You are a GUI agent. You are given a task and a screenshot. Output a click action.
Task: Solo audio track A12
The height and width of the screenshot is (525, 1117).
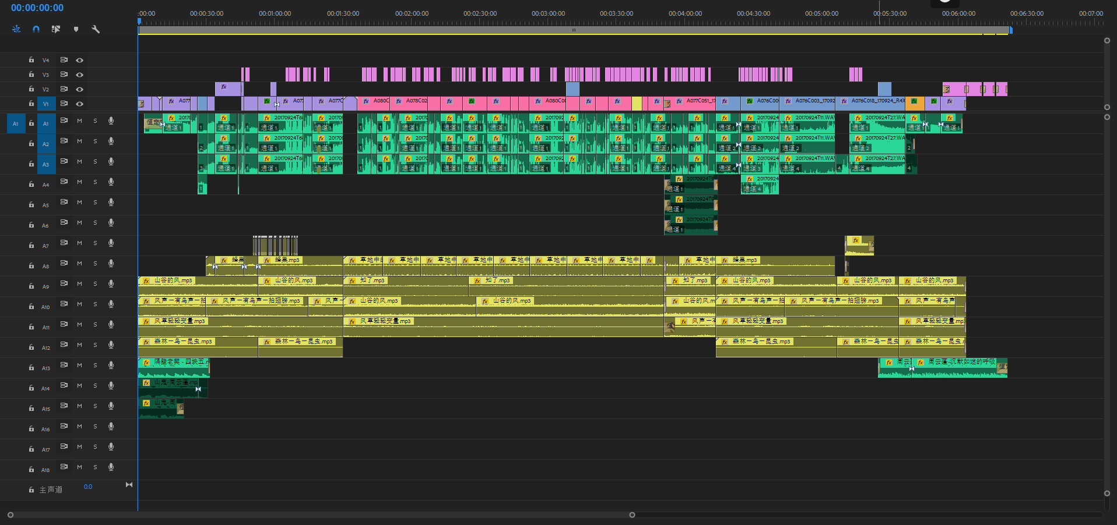(x=95, y=345)
